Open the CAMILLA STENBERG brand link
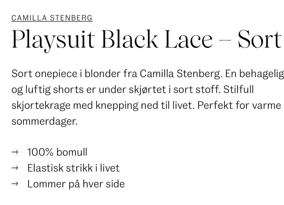Image resolution: width=284 pixels, height=205 pixels. (52, 18)
